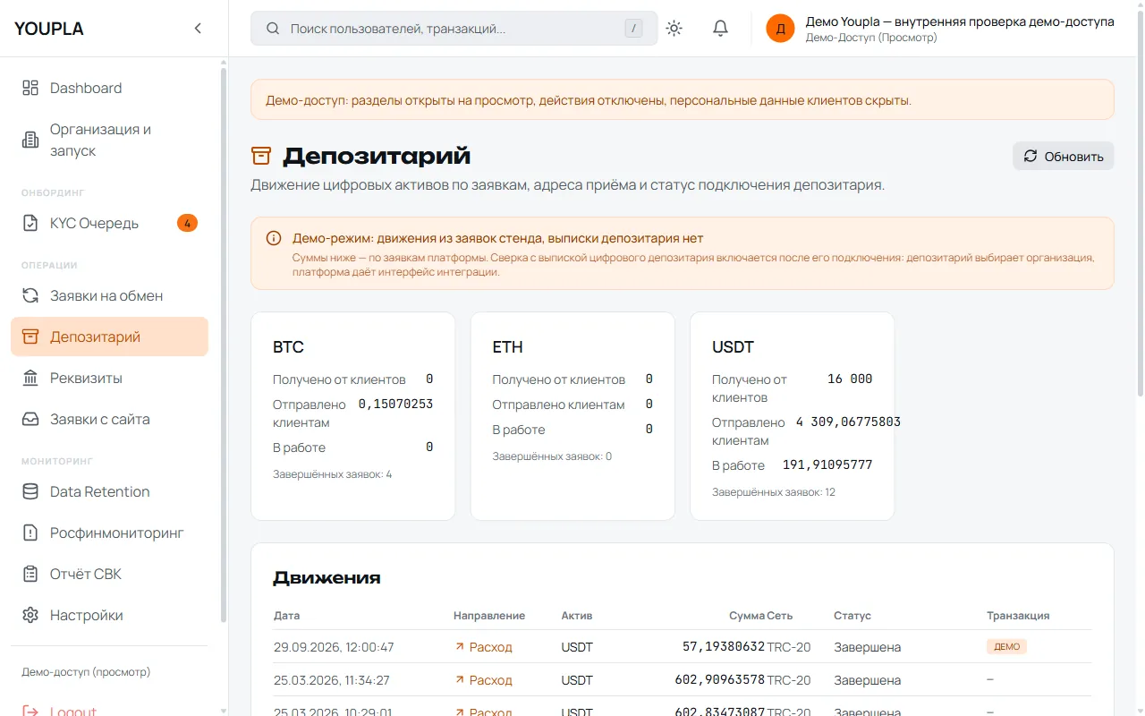Click the Настройки gear icon
Image resolution: width=1145 pixels, height=716 pixels.
click(30, 615)
